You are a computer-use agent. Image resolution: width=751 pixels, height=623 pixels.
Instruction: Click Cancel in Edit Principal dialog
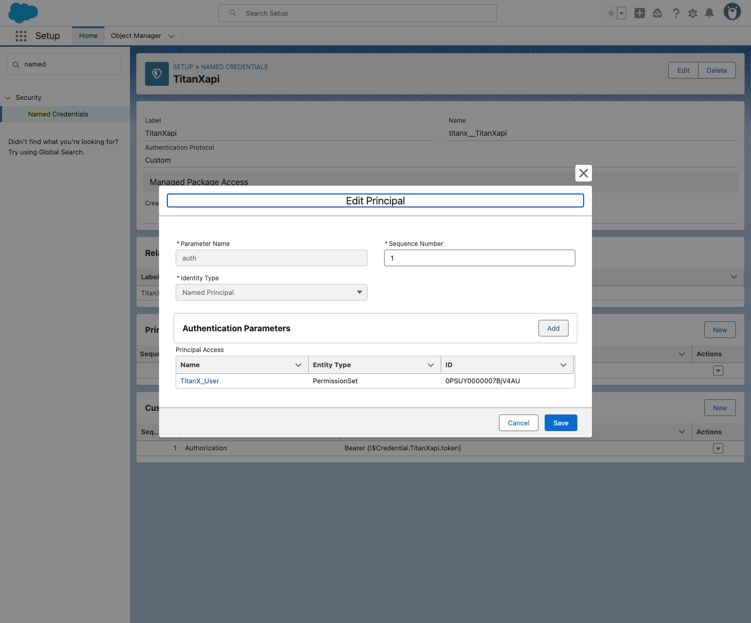tap(519, 423)
